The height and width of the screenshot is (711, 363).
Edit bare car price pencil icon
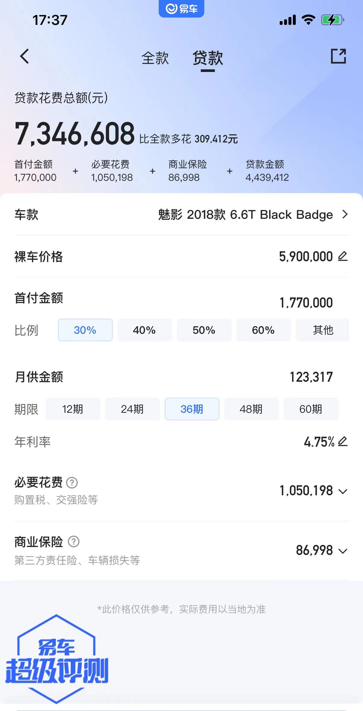pyautogui.click(x=343, y=256)
